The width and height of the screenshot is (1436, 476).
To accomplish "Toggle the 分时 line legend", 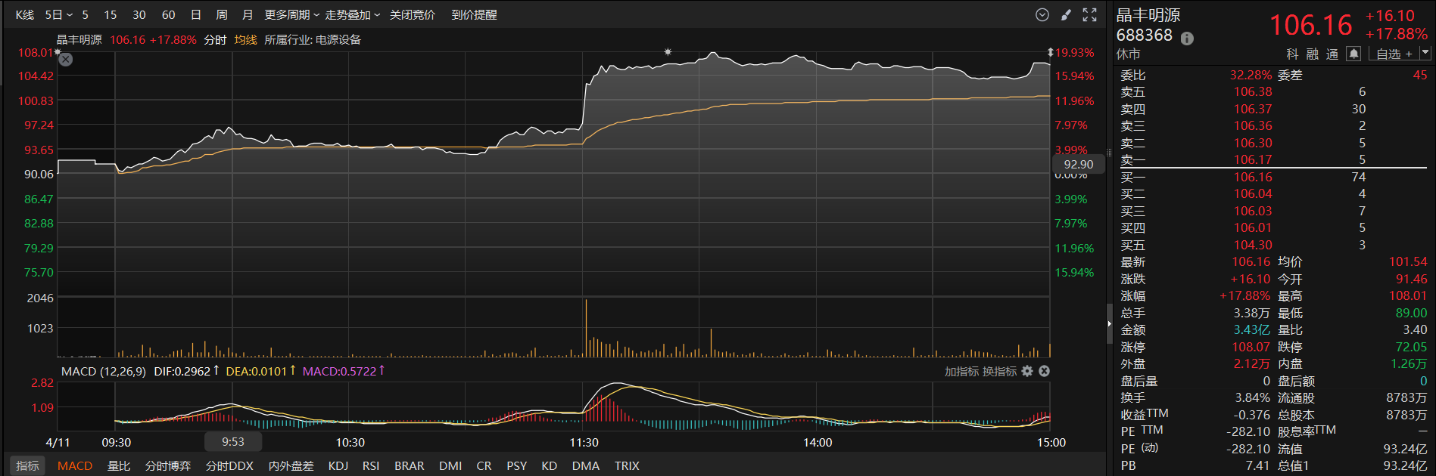I will click(215, 40).
